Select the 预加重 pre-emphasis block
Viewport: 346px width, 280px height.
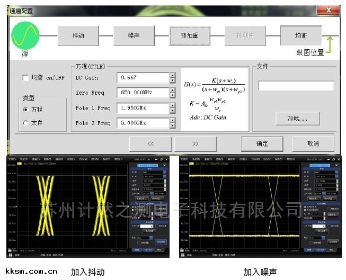point(189,35)
